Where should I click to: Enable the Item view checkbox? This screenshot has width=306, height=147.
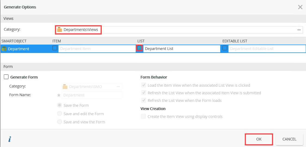pyautogui.click(x=55, y=48)
